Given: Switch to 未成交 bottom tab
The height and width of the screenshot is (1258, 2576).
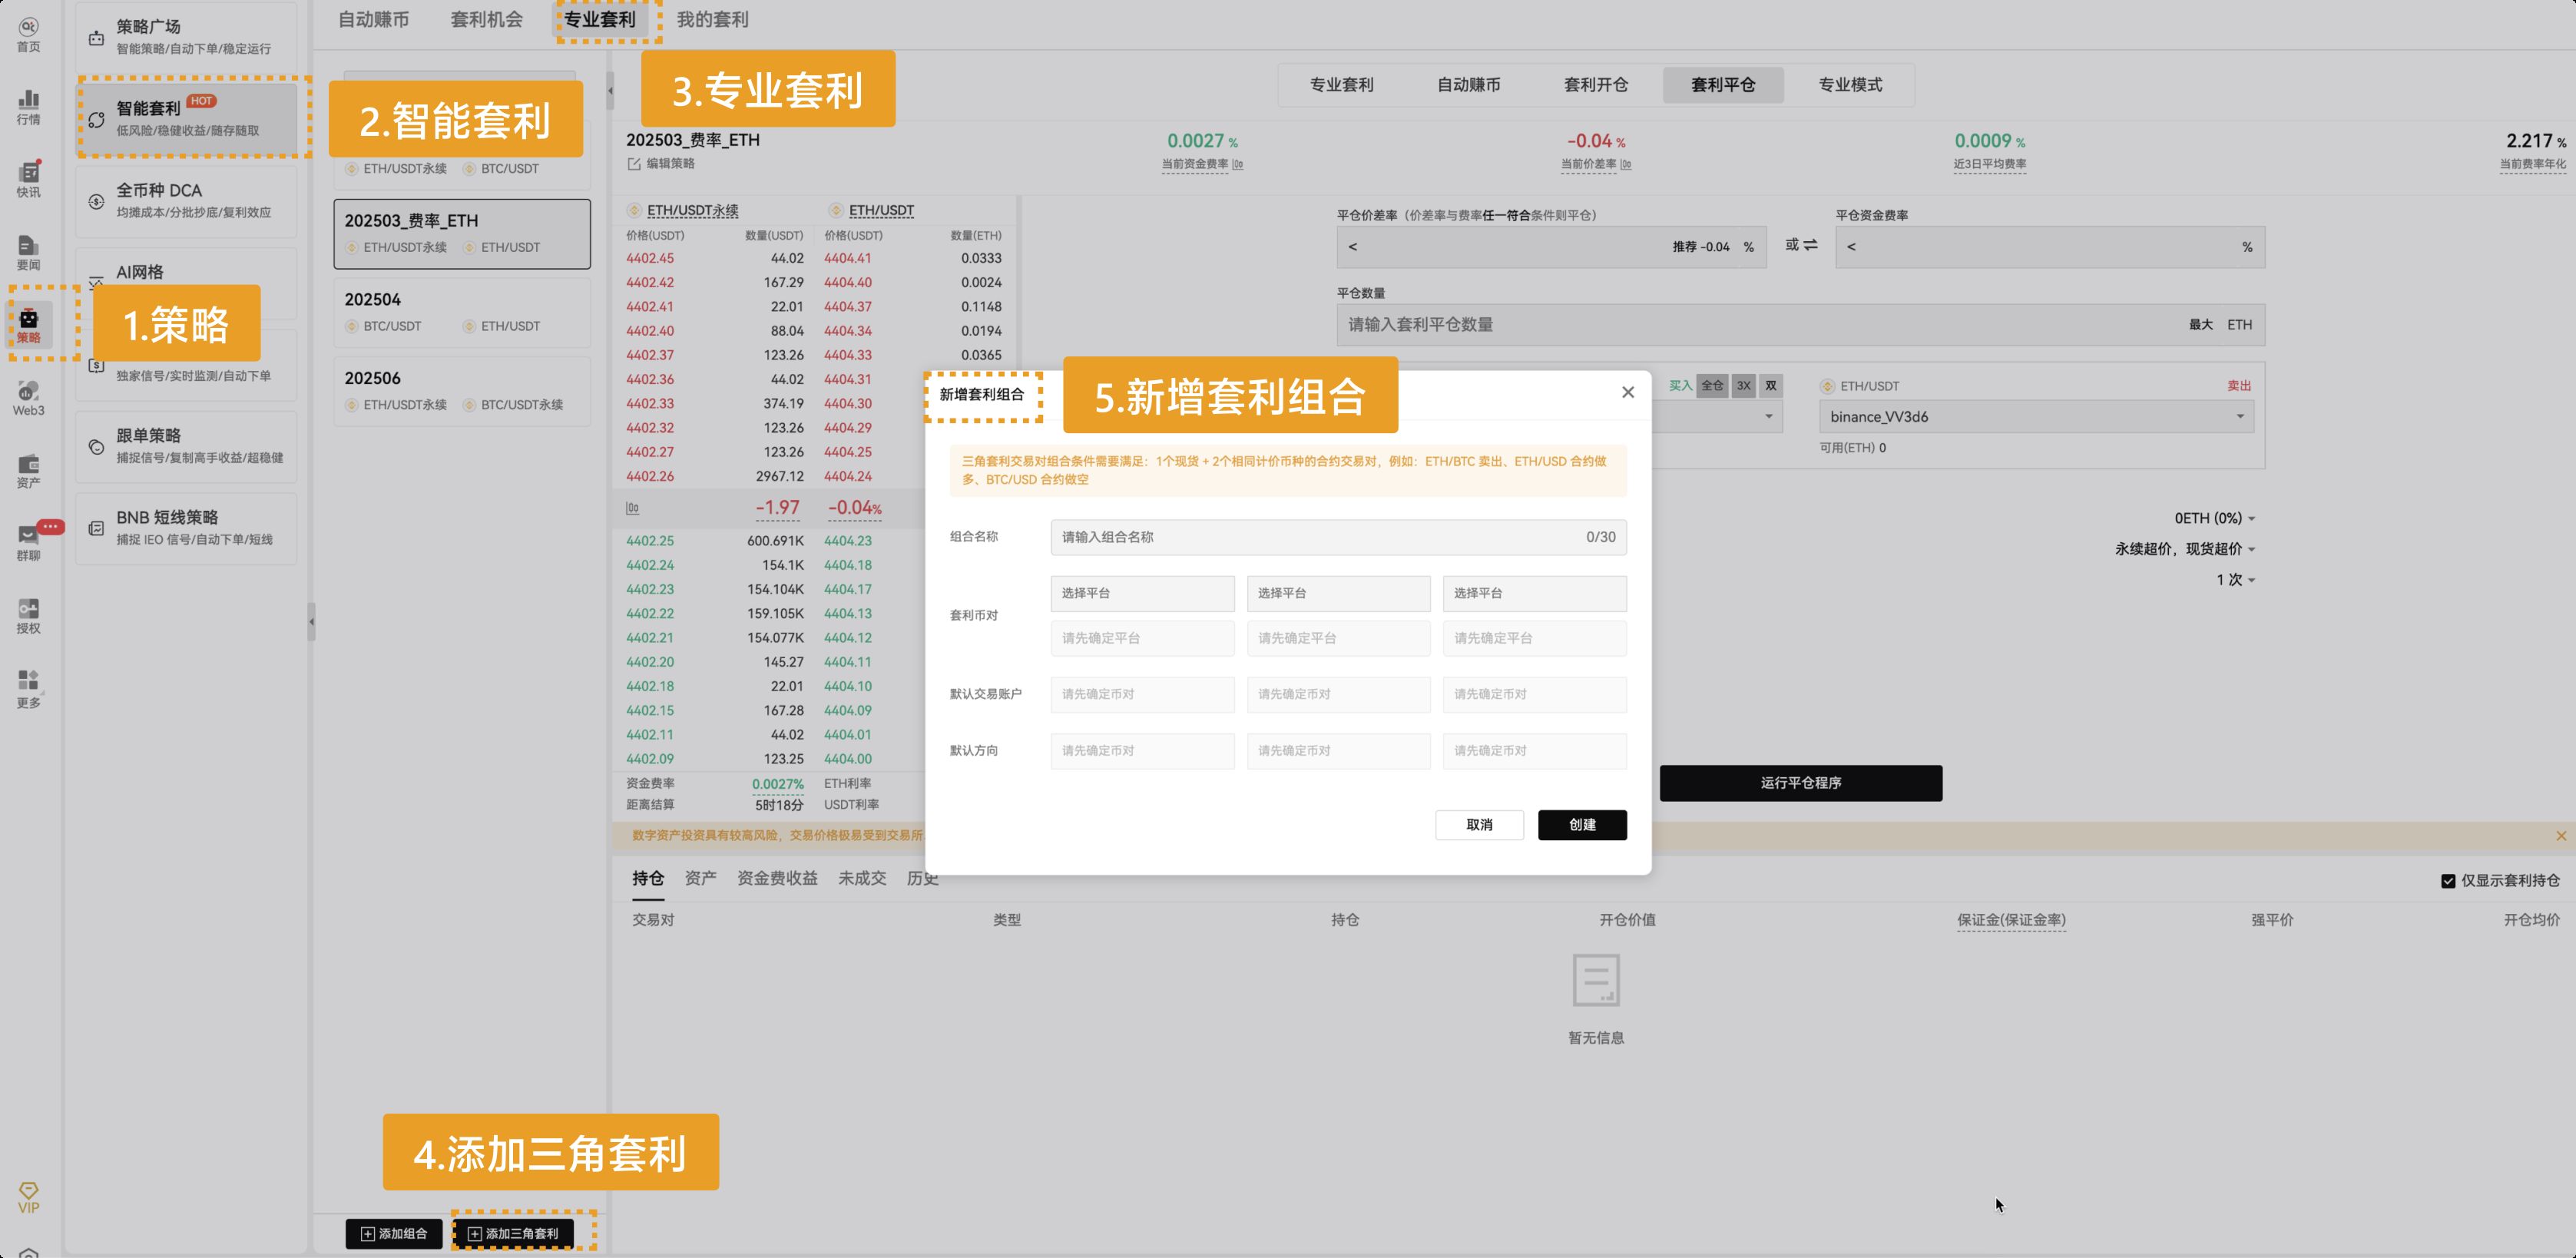Looking at the screenshot, I should (861, 878).
